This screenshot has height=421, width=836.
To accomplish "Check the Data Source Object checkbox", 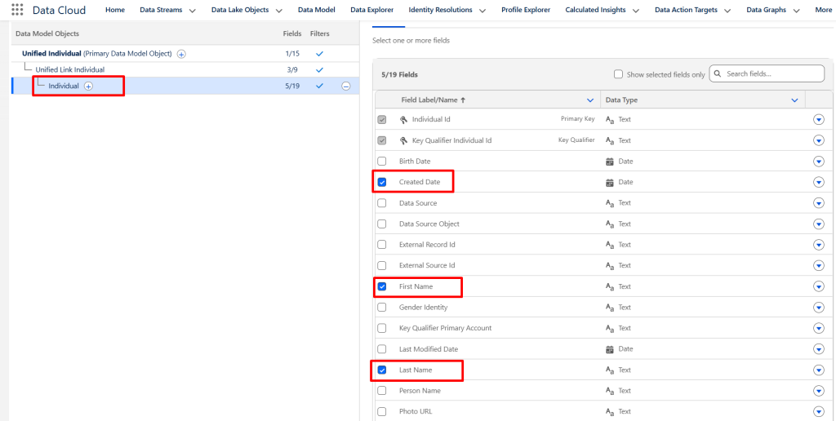I will tap(382, 224).
